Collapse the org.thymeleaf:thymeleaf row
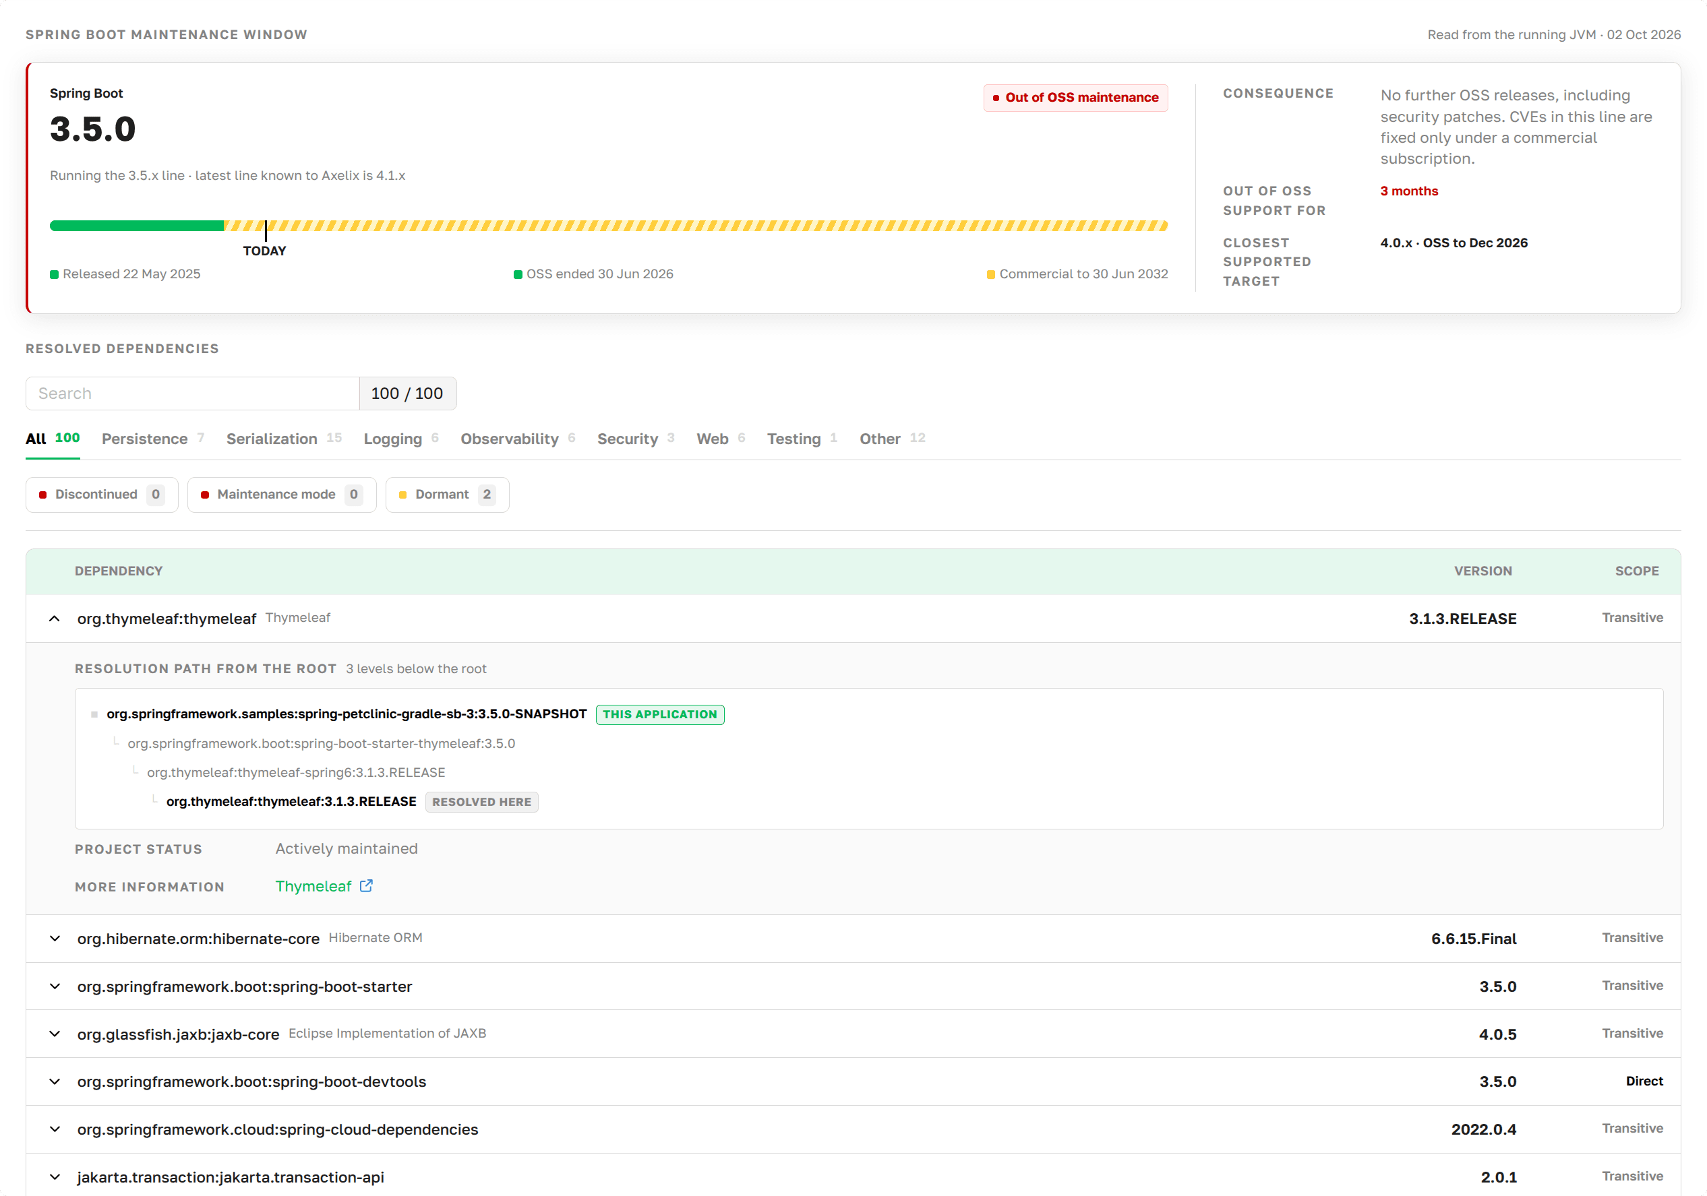The height and width of the screenshot is (1196, 1707). click(55, 618)
